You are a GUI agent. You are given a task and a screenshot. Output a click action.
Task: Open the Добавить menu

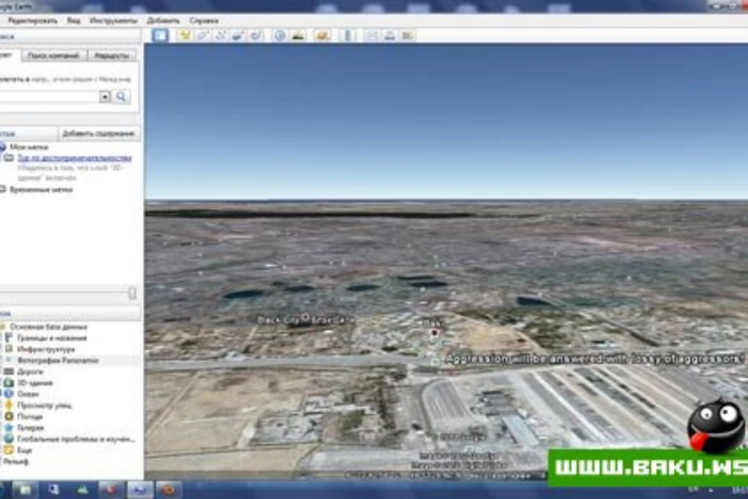pos(163,21)
